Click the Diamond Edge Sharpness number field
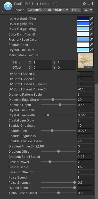Screen dimensions: 98x199 (x=85, y=99)
